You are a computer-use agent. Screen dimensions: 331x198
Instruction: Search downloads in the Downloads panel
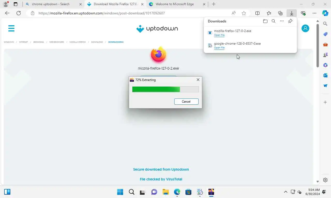pyautogui.click(x=274, y=21)
